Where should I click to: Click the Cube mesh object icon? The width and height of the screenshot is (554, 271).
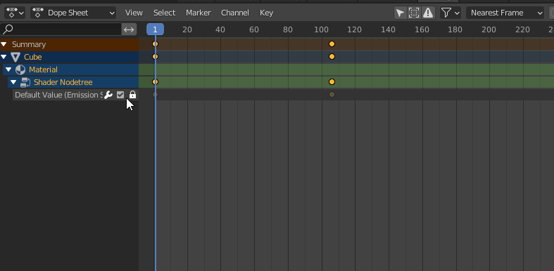click(x=15, y=57)
